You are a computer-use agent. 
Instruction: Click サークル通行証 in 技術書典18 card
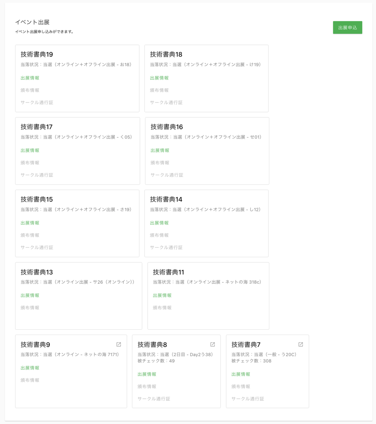166,102
